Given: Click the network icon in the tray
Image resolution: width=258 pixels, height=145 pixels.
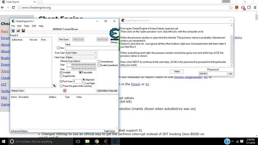Looking at the screenshot, I should click(237, 141).
